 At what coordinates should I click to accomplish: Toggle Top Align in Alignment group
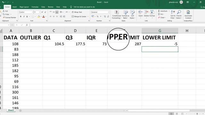pos(51,12)
